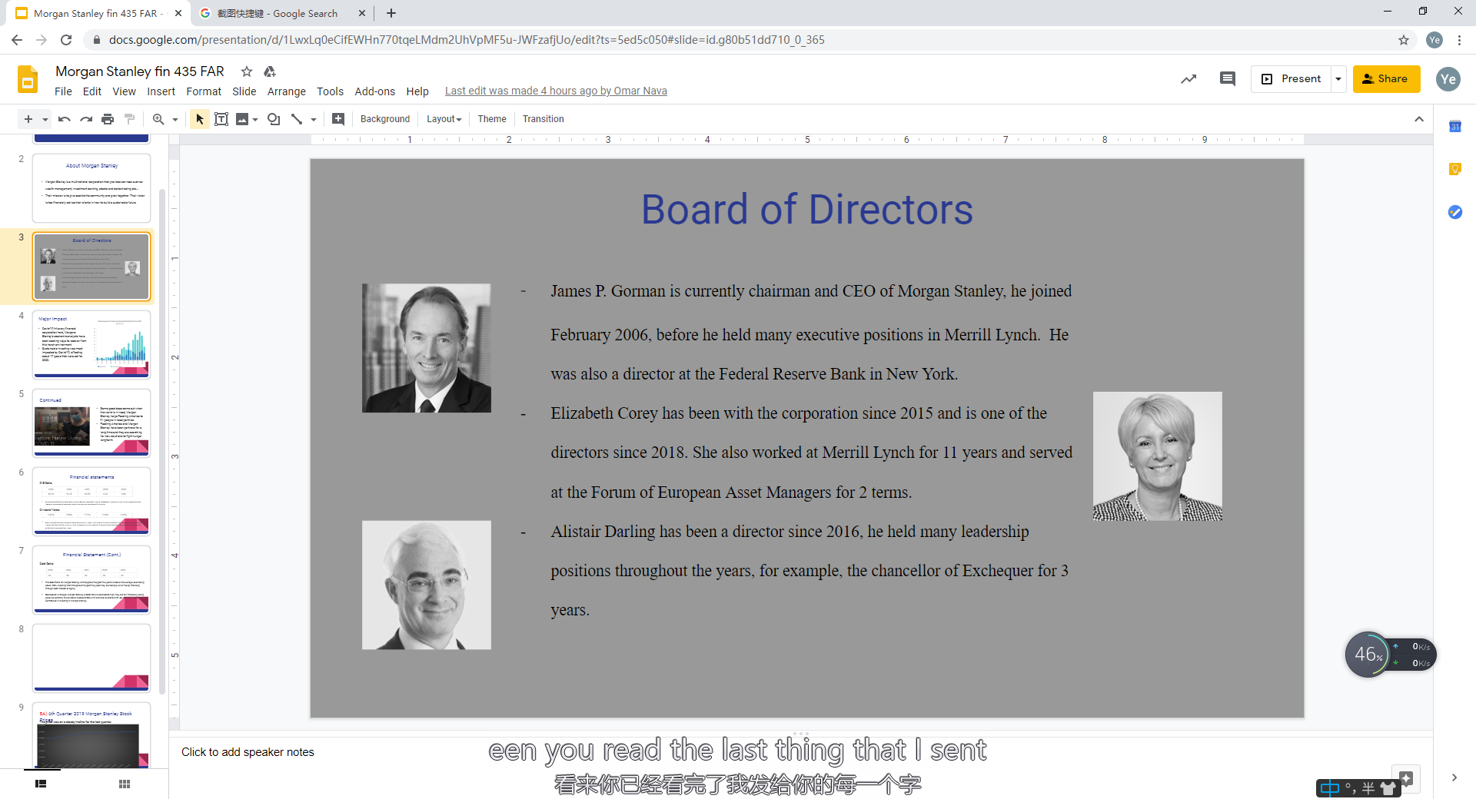The width and height of the screenshot is (1476, 799).
Task: Click the Present button
Action: tap(1291, 79)
